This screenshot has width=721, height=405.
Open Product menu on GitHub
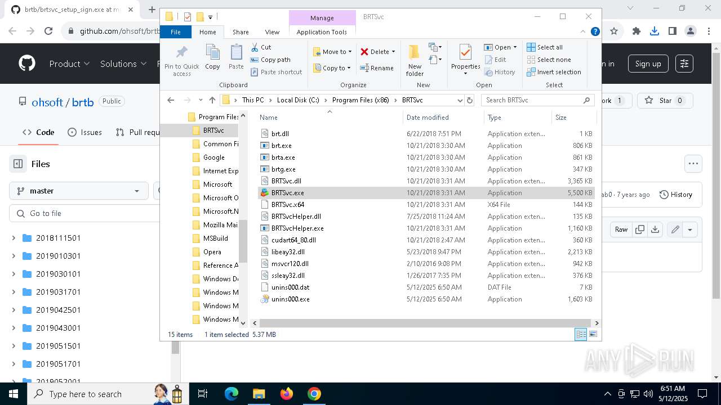69,64
